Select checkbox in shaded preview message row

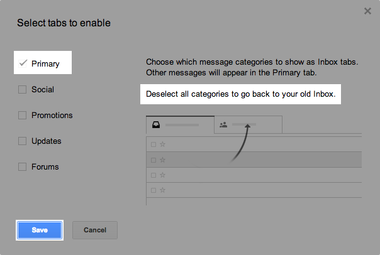pos(153,160)
